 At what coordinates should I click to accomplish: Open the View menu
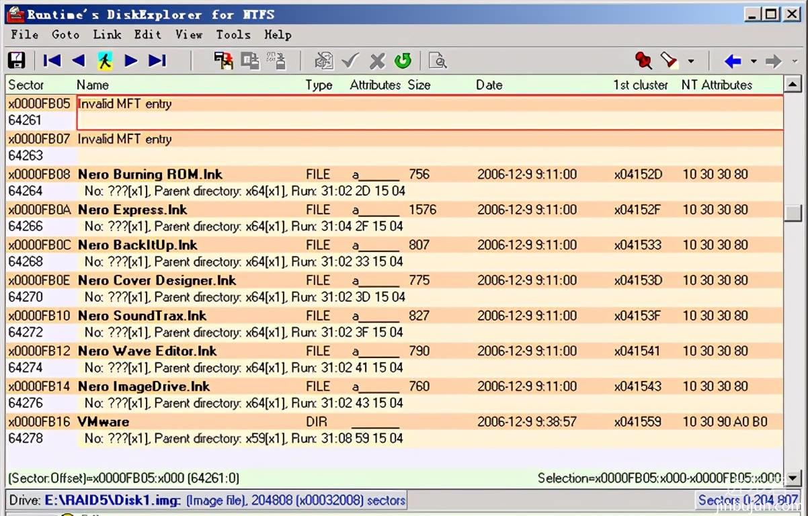(x=189, y=34)
